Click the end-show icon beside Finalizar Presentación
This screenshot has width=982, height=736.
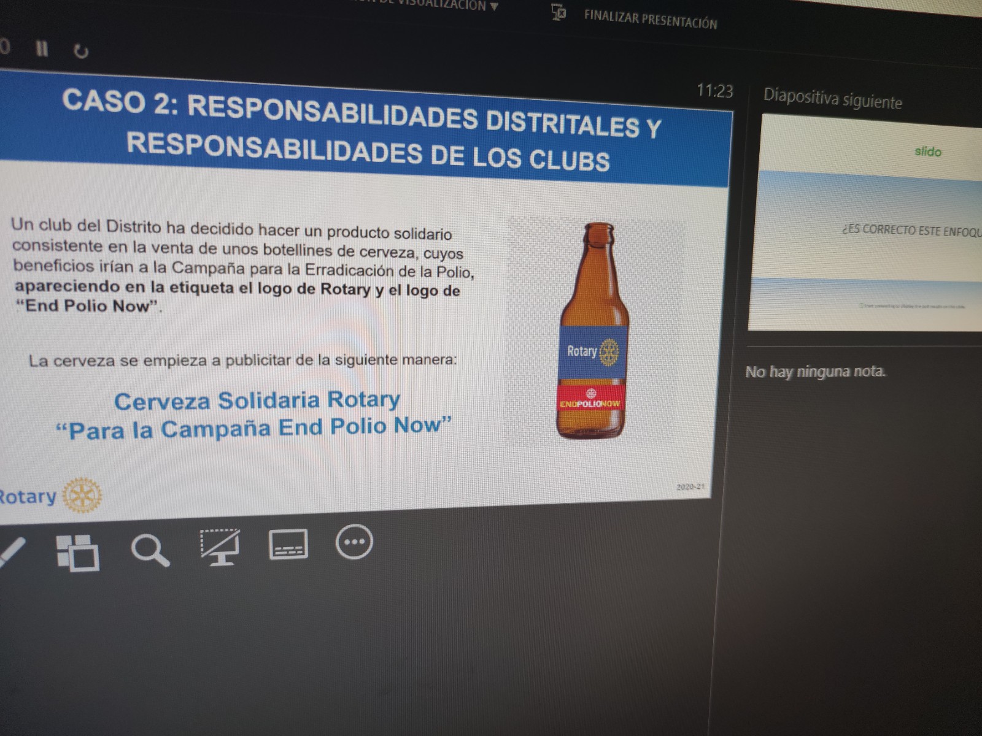pos(559,13)
